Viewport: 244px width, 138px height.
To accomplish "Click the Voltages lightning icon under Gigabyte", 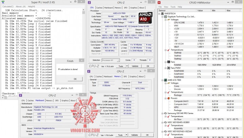I will (x=169, y=20).
